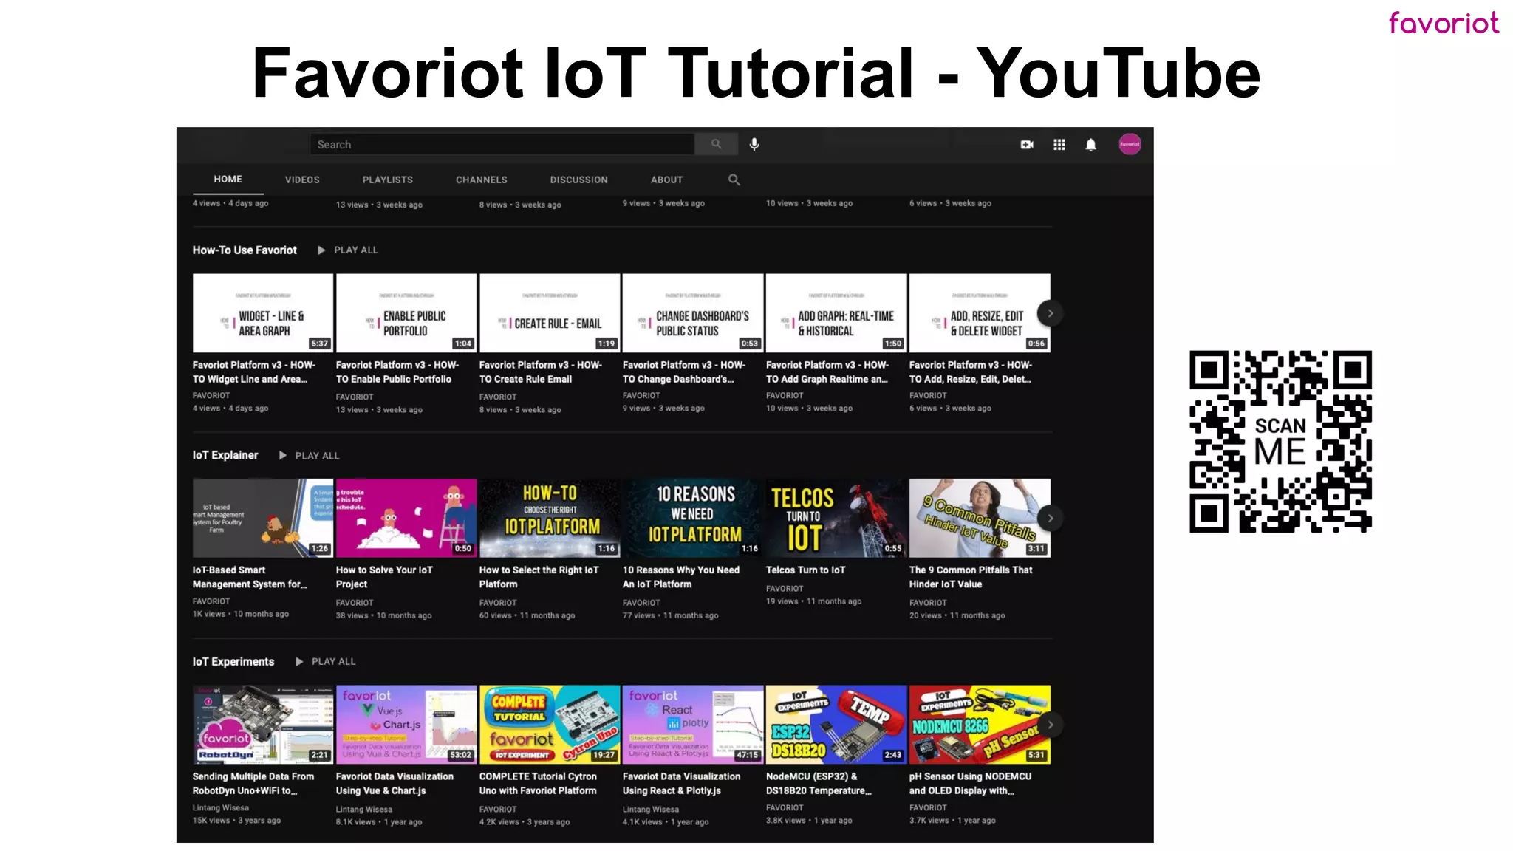
Task: Click the Favoriot logo at top right
Action: click(1444, 23)
